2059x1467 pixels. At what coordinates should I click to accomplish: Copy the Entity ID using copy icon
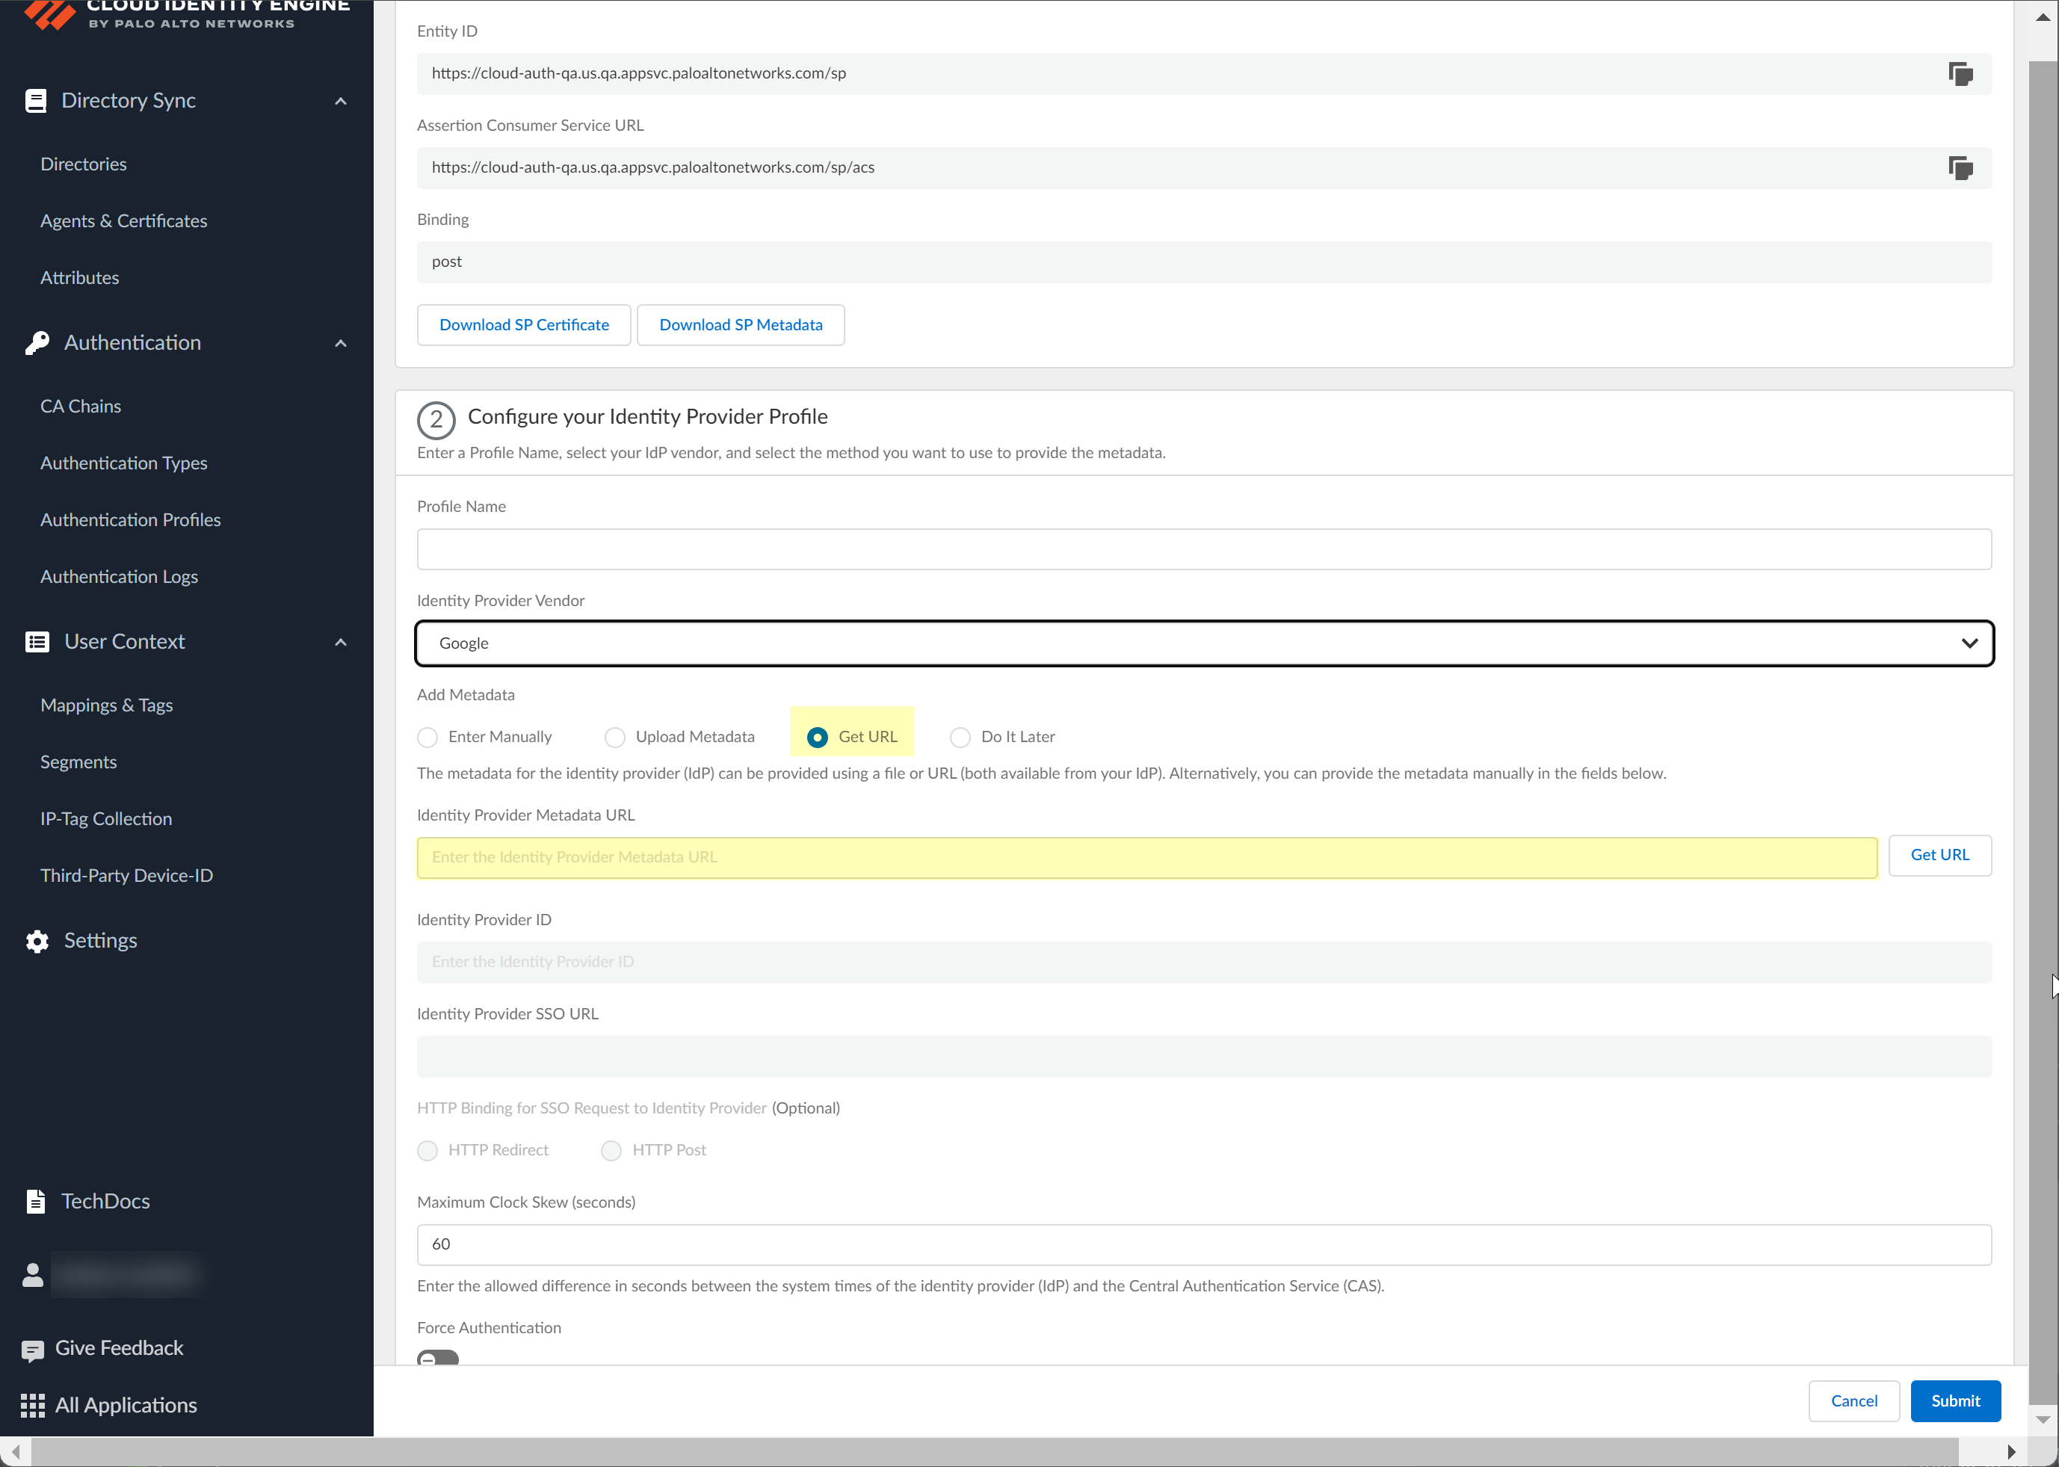(x=1960, y=74)
